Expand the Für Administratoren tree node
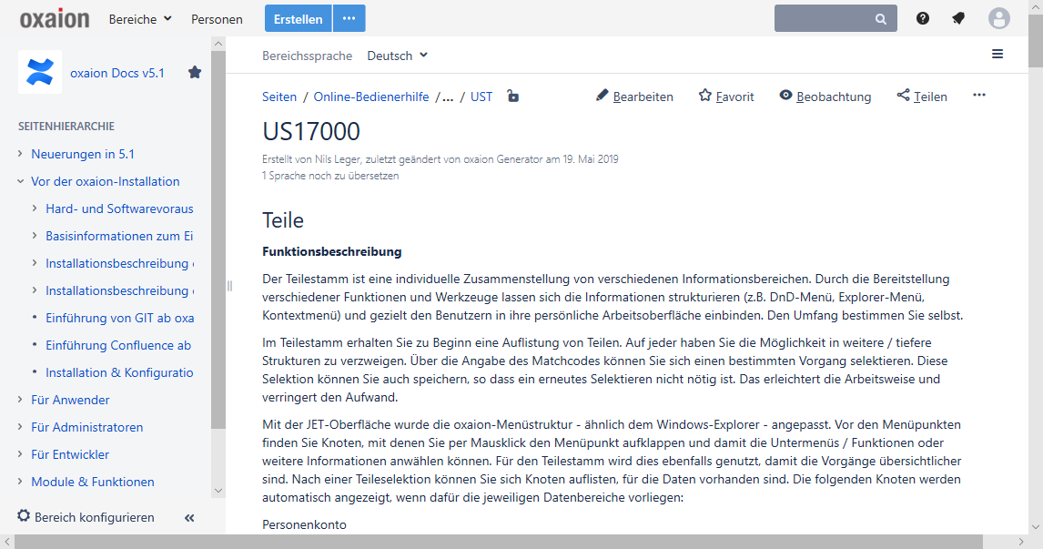 pyautogui.click(x=21, y=428)
